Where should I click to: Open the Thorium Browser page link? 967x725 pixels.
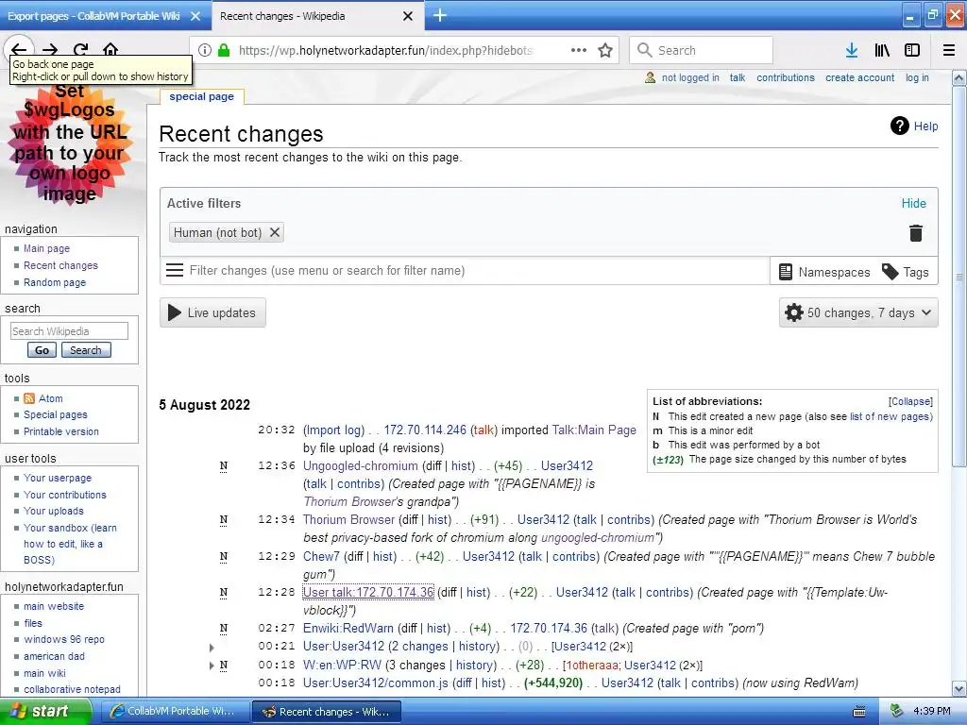coord(348,520)
